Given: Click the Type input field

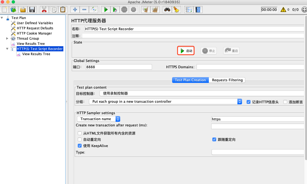Looking at the screenshot, I should (x=258, y=152).
